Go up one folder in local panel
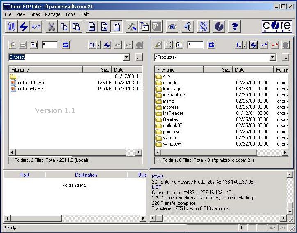The image size is (297, 233). coord(34,45)
